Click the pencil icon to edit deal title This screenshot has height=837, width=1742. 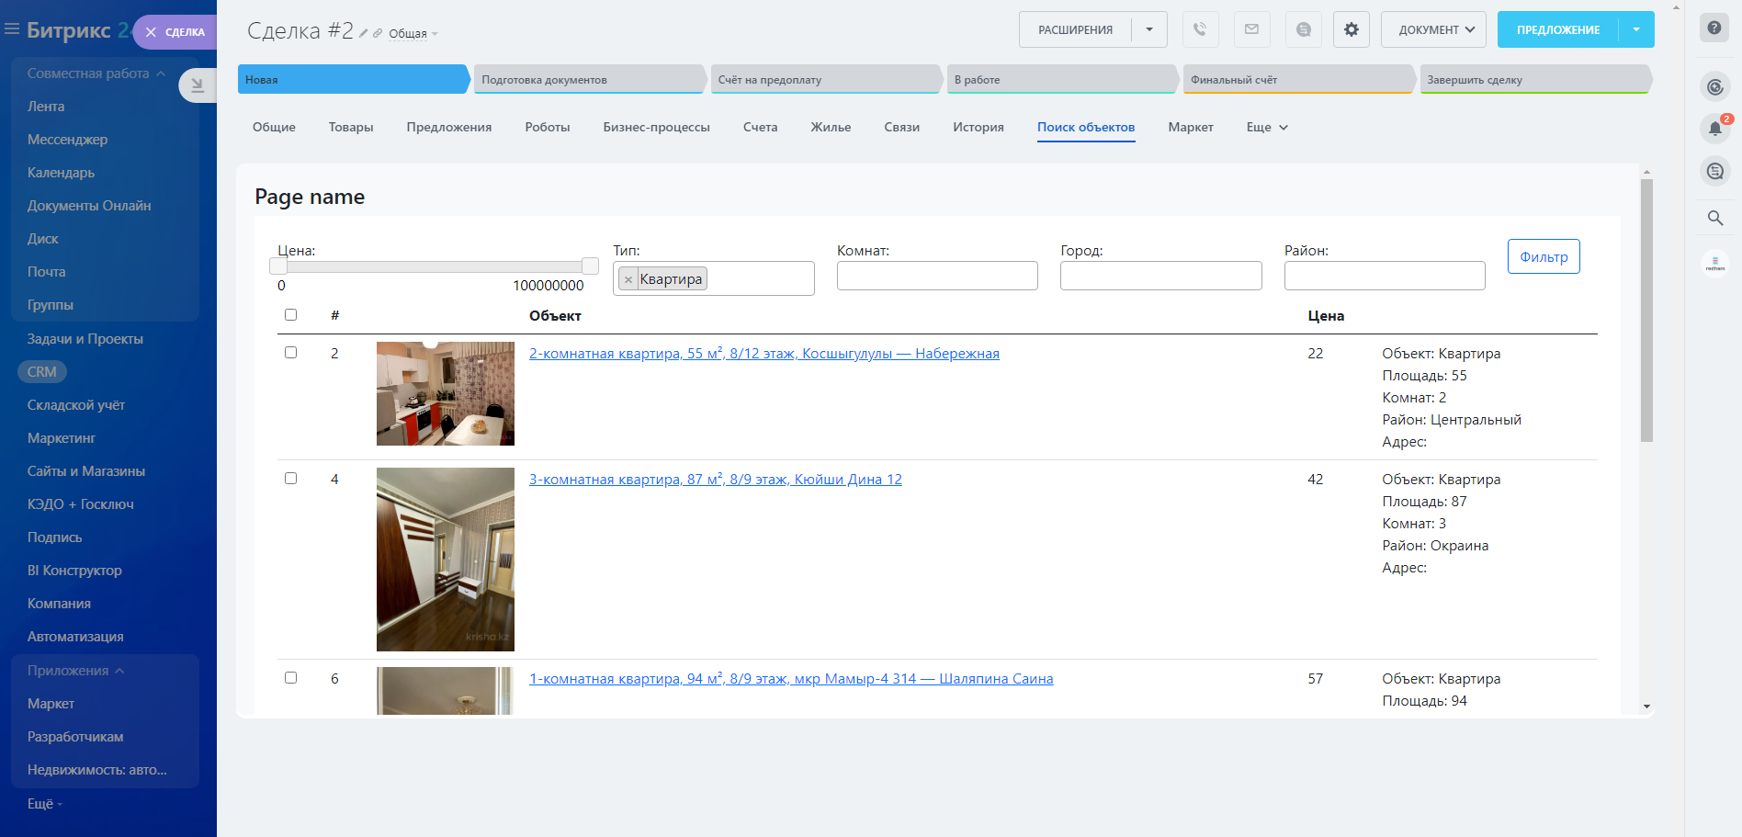pos(364,33)
